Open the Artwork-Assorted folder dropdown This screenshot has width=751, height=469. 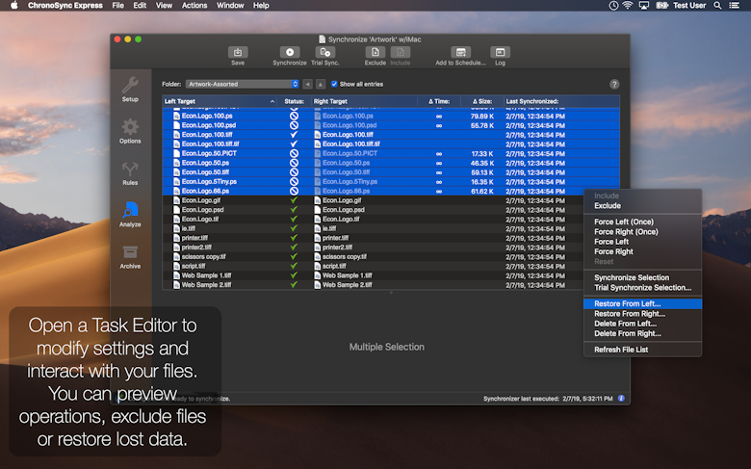(x=243, y=85)
